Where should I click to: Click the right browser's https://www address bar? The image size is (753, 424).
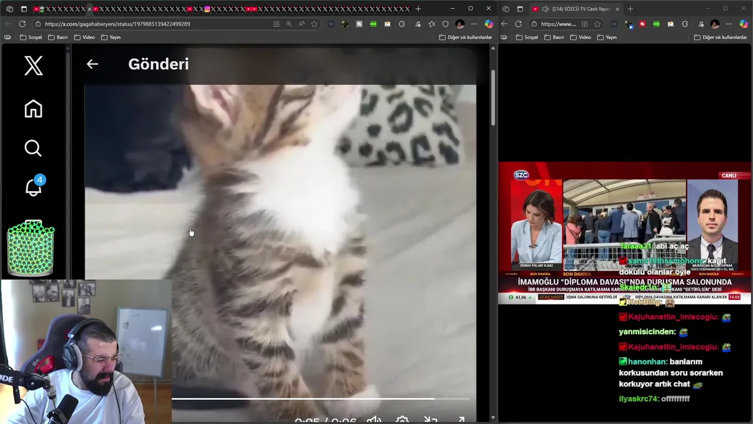click(x=558, y=24)
